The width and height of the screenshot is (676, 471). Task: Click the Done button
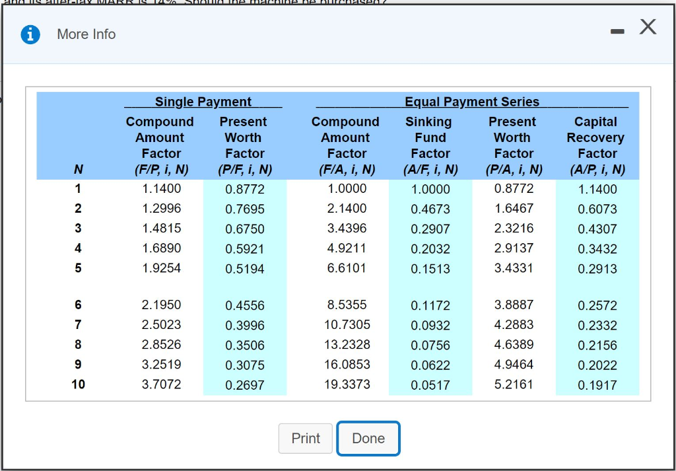point(368,438)
